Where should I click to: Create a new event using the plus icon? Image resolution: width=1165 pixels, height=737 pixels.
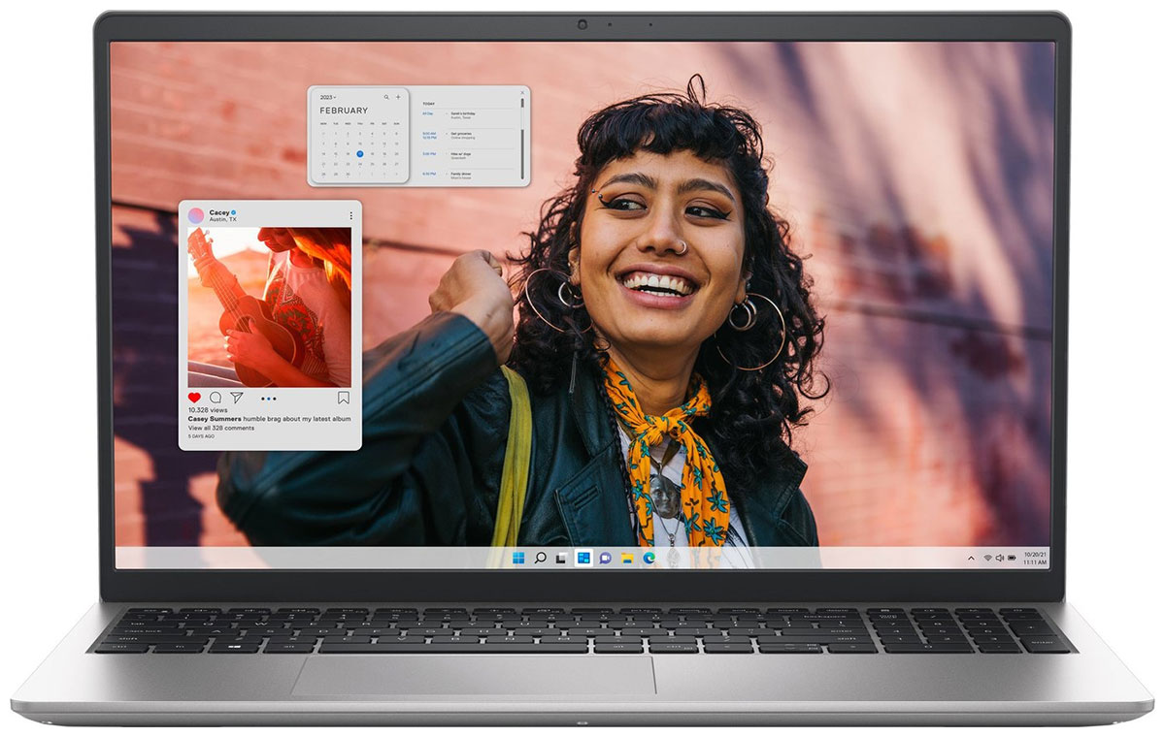click(398, 97)
